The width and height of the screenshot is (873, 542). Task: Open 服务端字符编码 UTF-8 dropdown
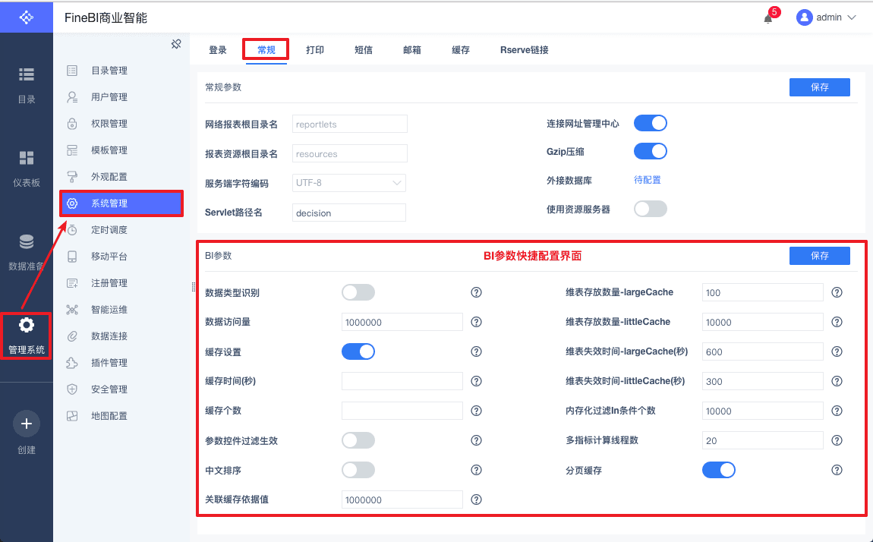click(349, 183)
